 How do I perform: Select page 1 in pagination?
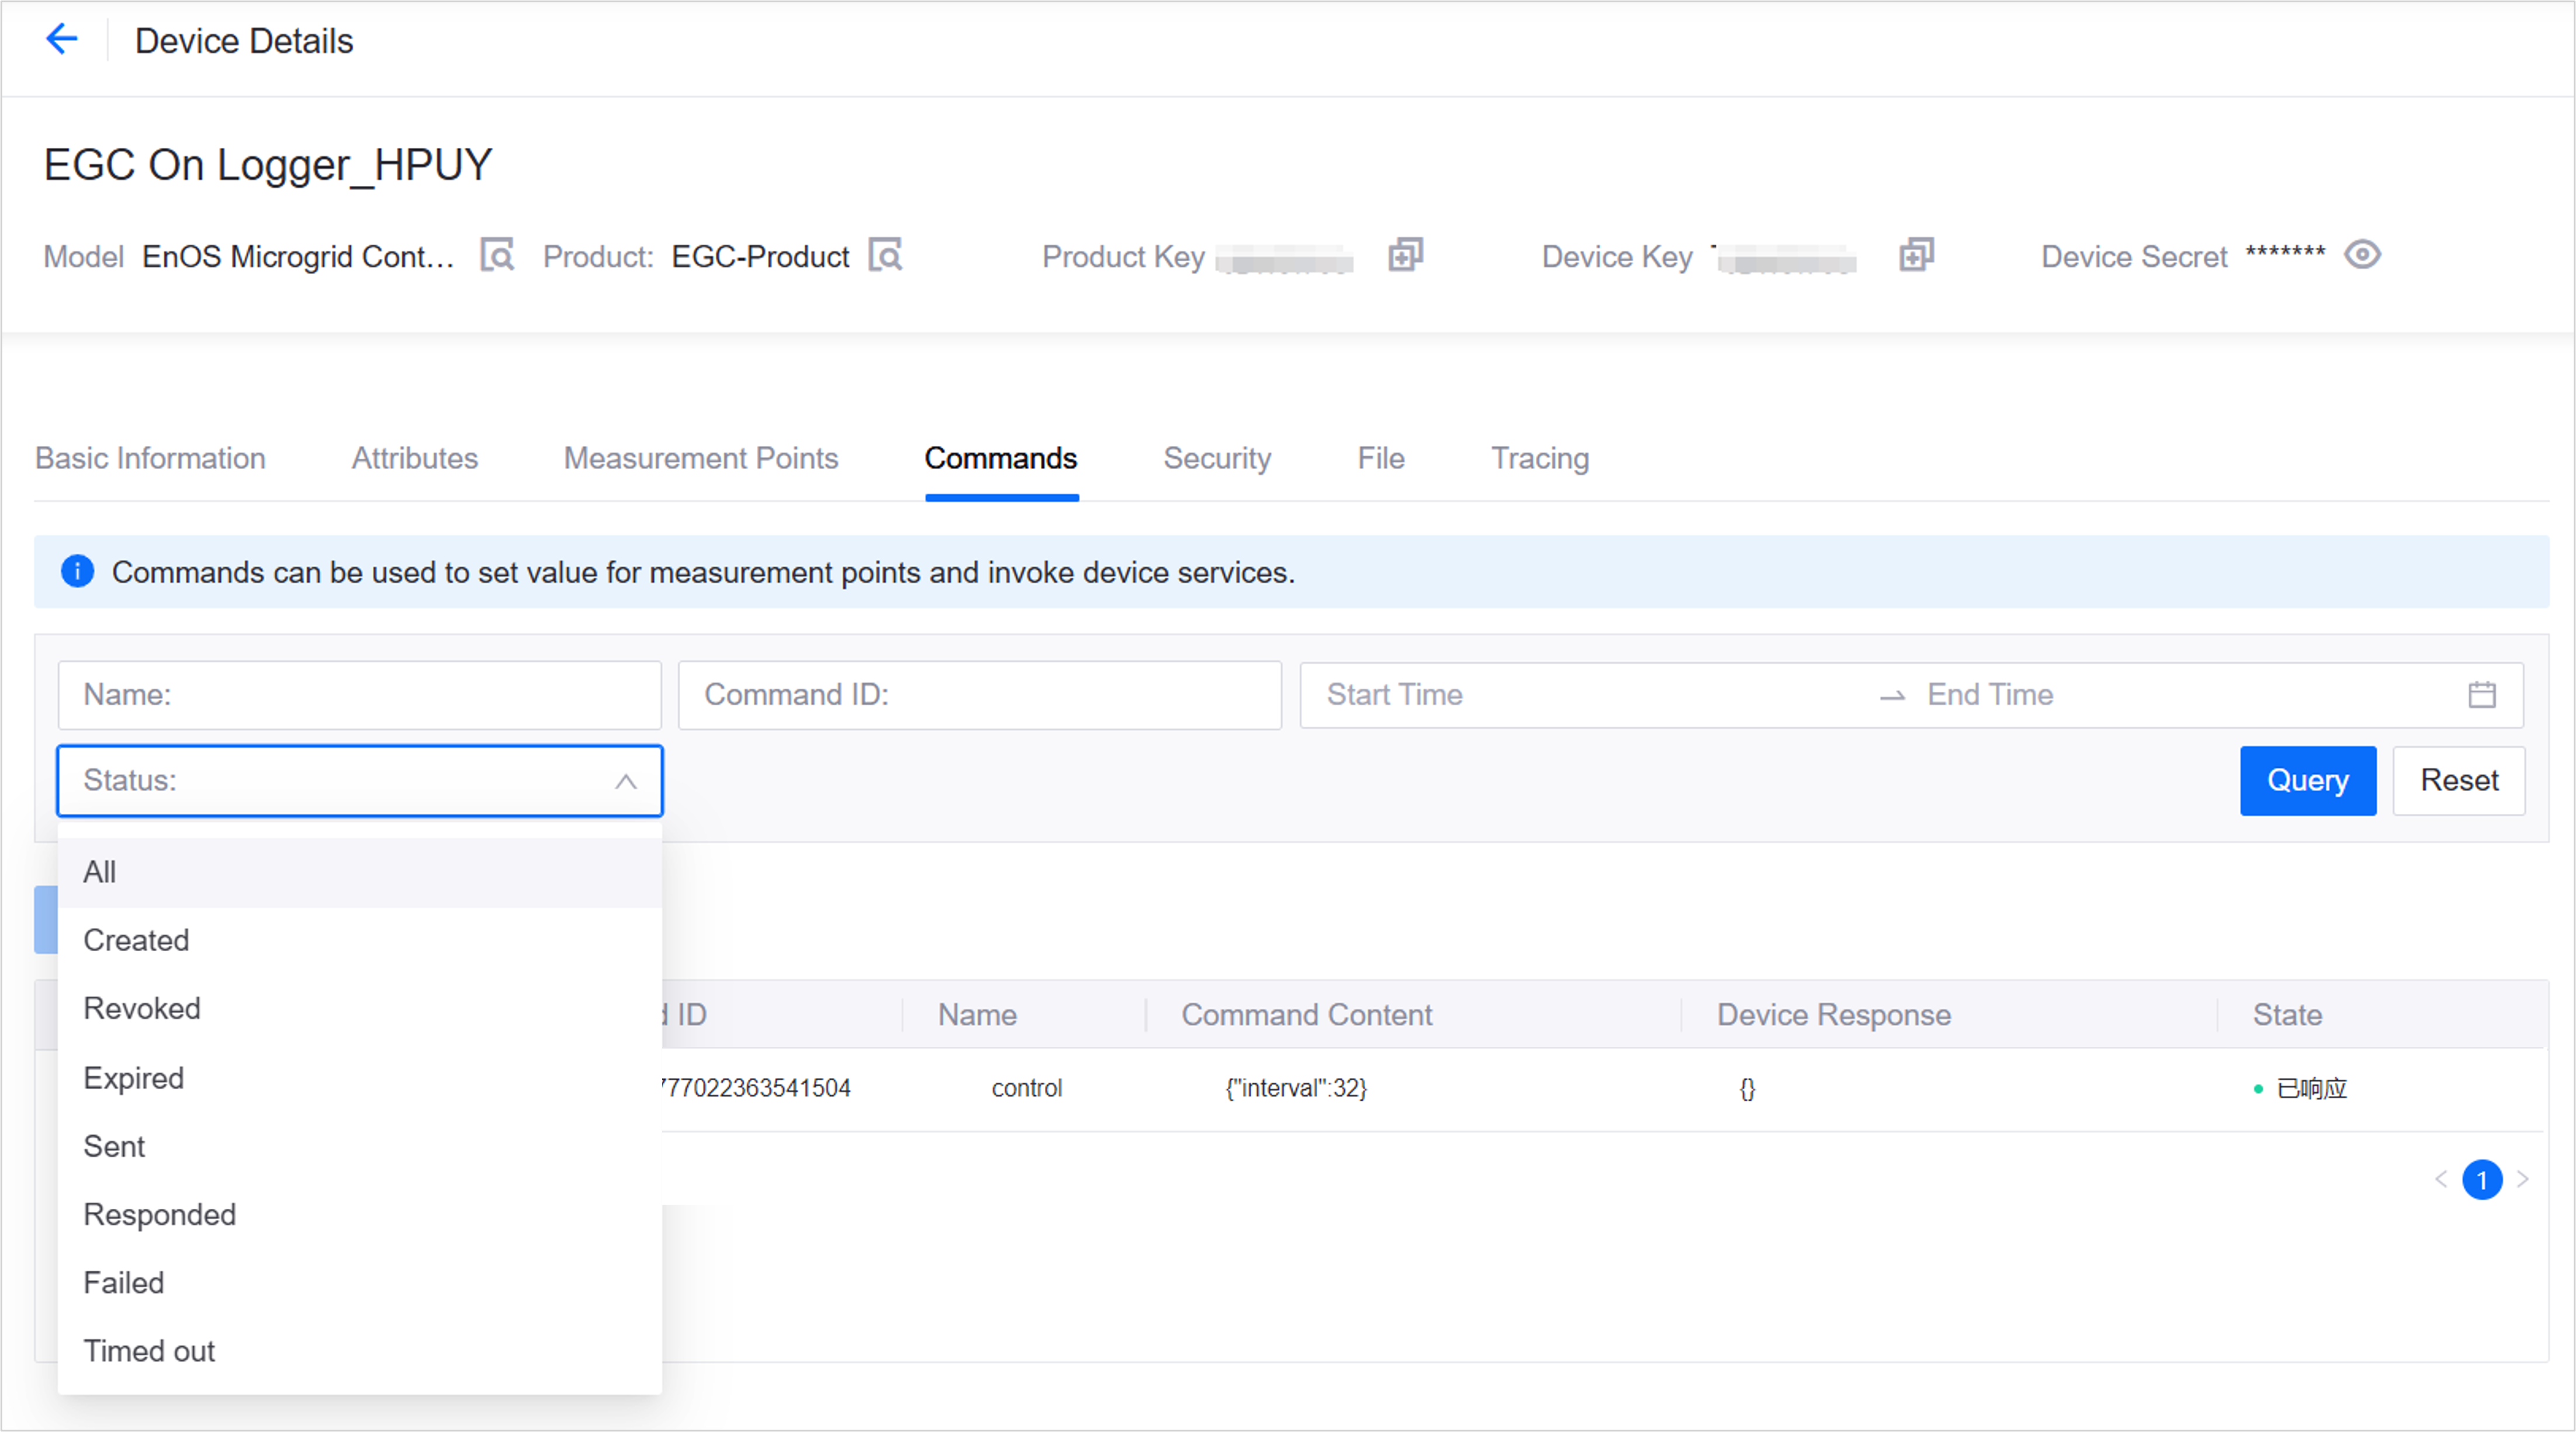[x=2482, y=1179]
